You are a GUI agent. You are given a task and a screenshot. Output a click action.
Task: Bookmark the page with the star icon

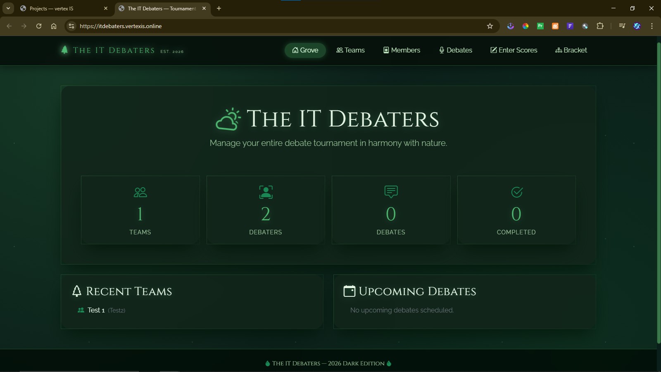tap(490, 26)
